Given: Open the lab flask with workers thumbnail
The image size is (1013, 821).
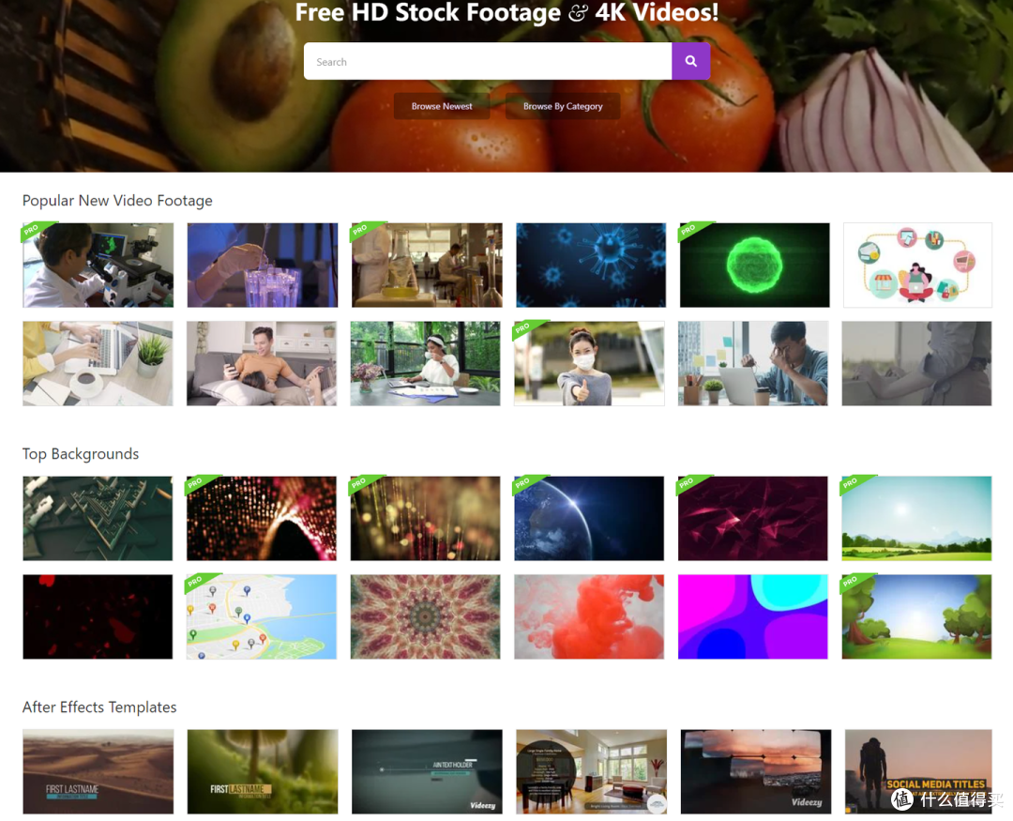Looking at the screenshot, I should [x=427, y=265].
